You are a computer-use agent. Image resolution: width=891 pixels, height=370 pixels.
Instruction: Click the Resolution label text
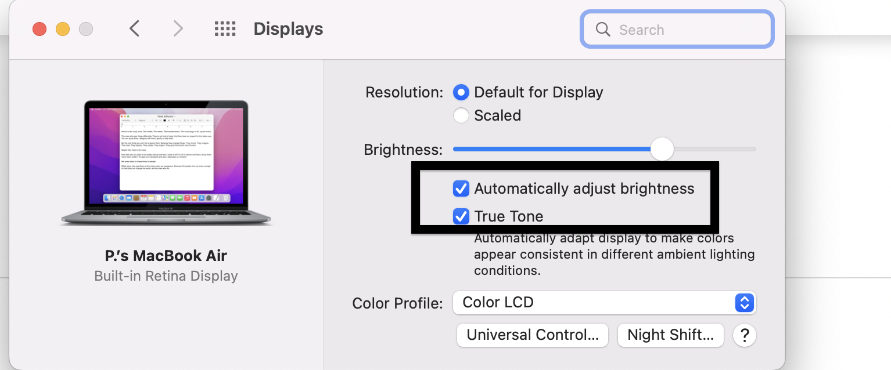403,92
